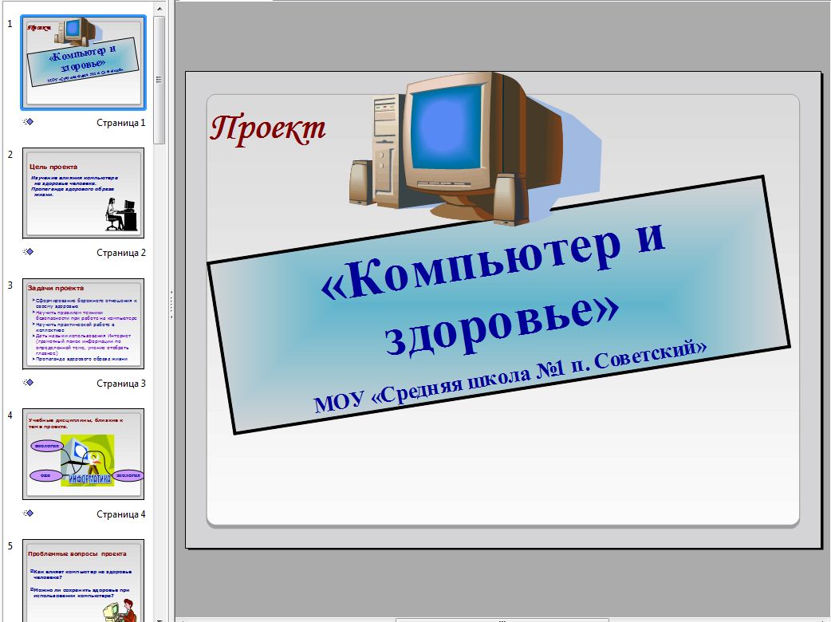Click the «Задачи проекта» heading in thumbnail 3

pyautogui.click(x=56, y=288)
